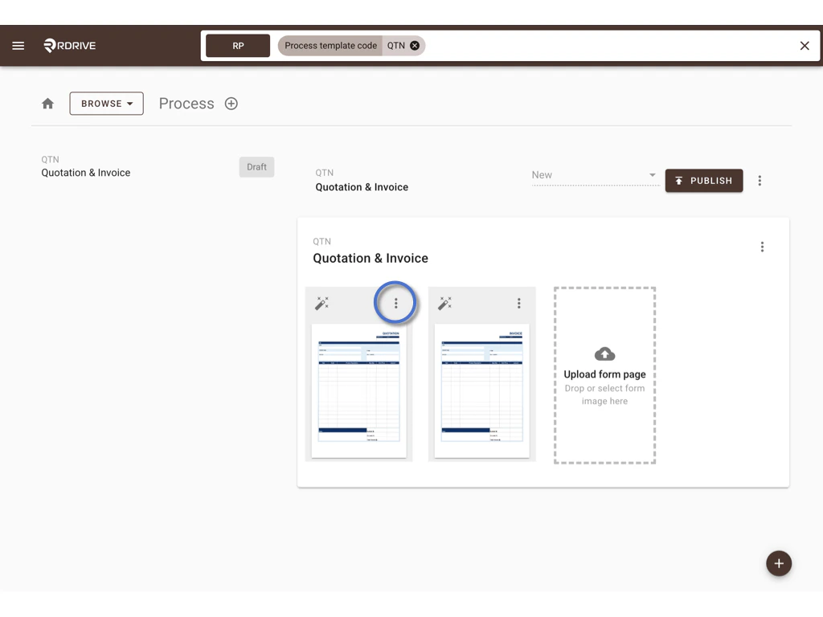Click the cloud upload icon
823x617 pixels.
604,353
